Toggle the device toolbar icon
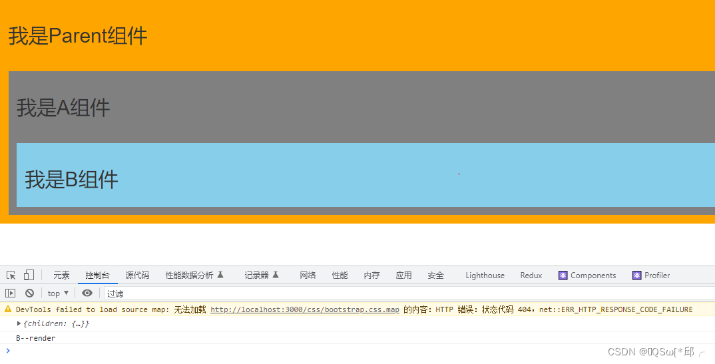This screenshot has height=364, width=715. (29, 275)
